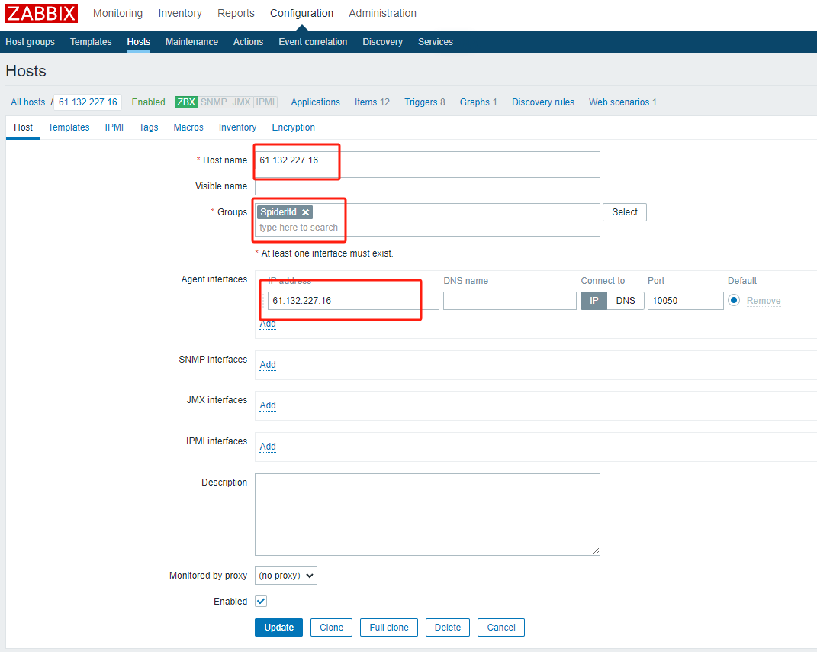Open the Triggers 8 link
Screen dimensions: 817x652
coord(424,102)
